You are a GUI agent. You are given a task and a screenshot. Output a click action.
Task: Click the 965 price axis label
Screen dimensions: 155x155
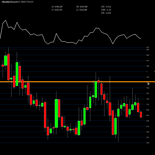148,50
